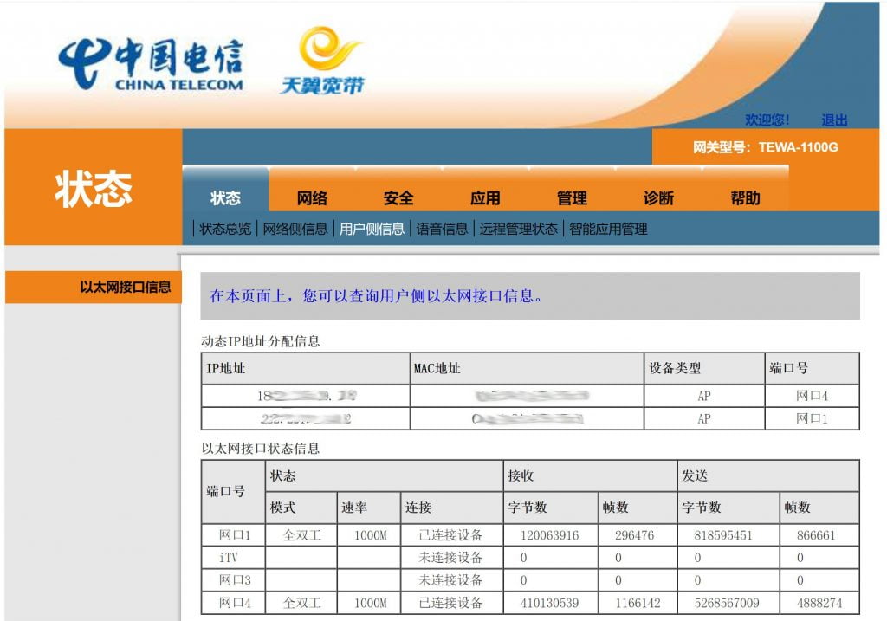Open the 安全 tab
This screenshot has height=621, width=887.
coord(398,197)
